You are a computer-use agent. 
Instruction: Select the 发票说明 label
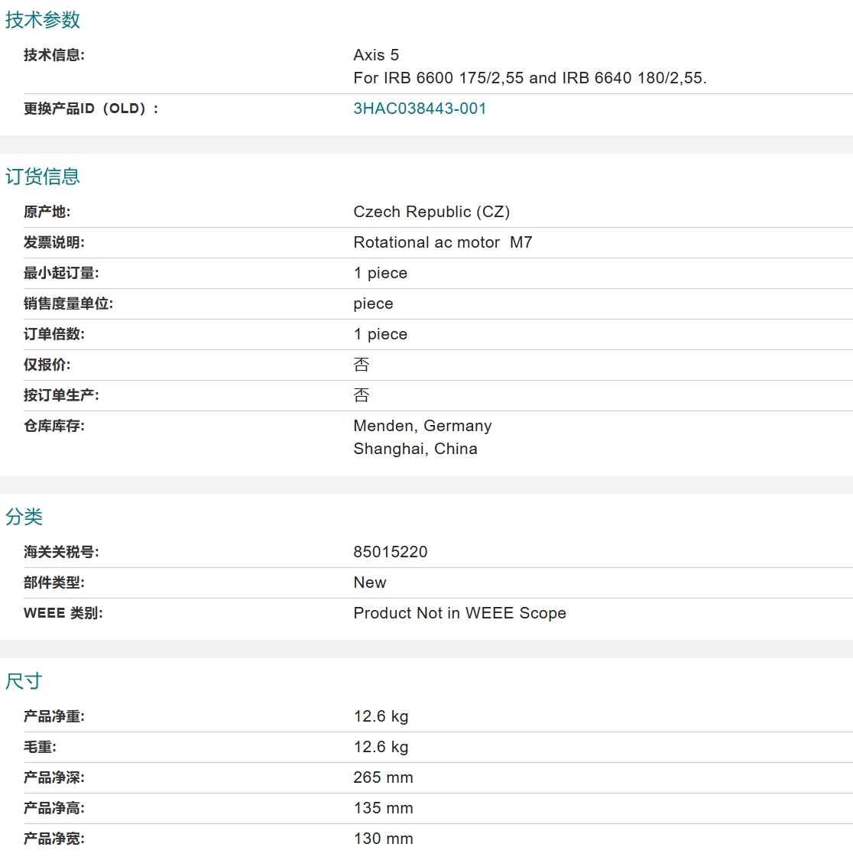(54, 242)
